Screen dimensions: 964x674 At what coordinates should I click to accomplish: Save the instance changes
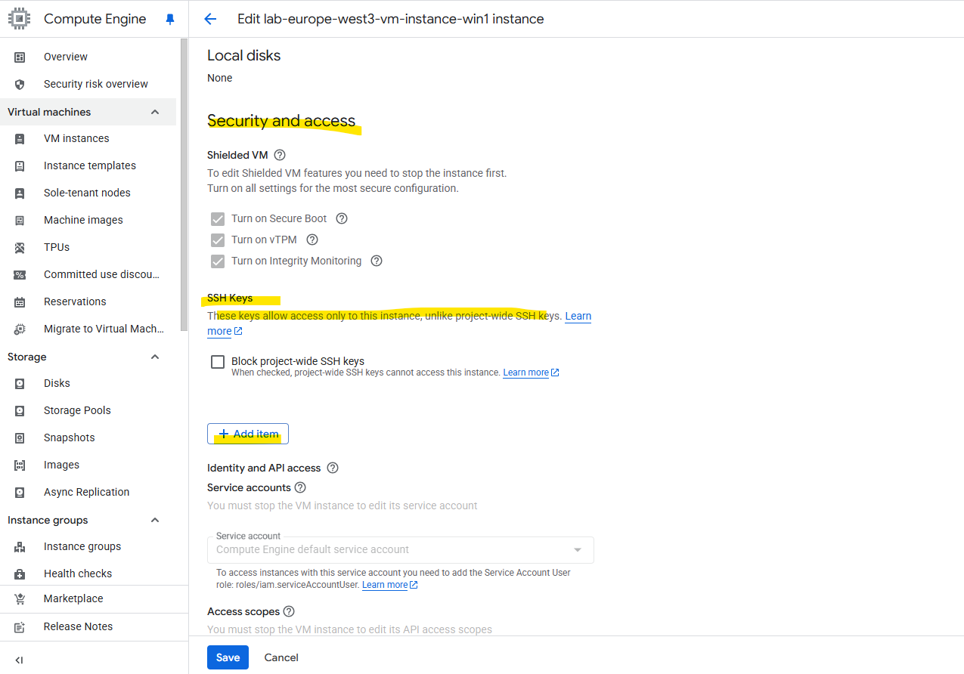(x=228, y=657)
